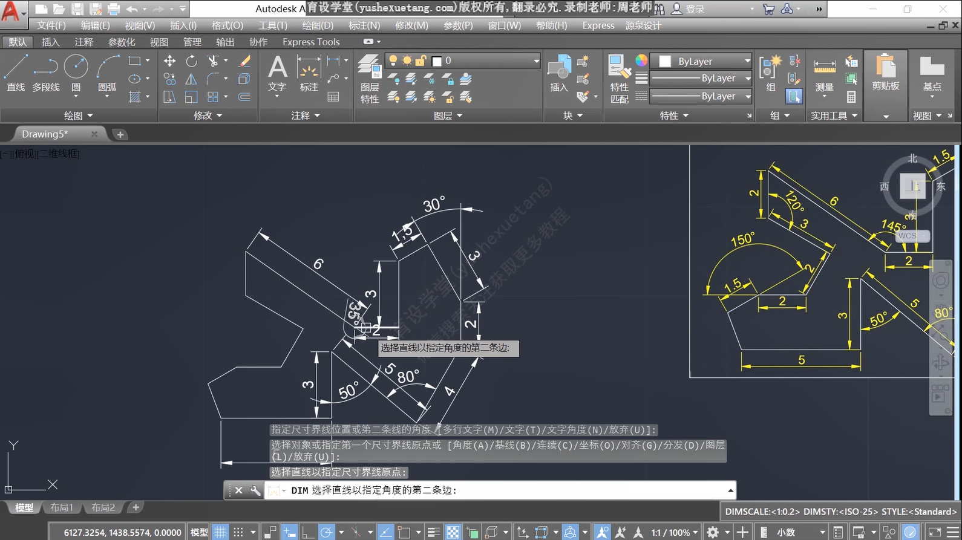Toggle ortho mode in status bar
The image size is (962, 540).
click(x=308, y=532)
